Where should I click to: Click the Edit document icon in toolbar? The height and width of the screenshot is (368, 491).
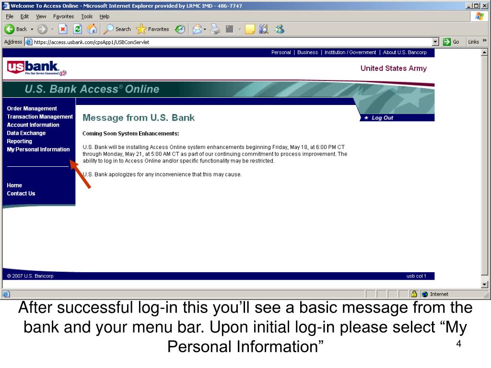pyautogui.click(x=230, y=29)
